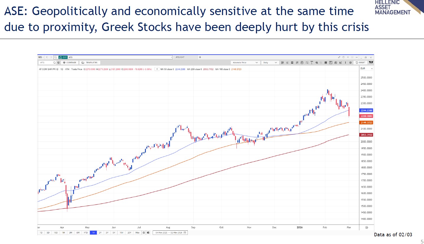
Task: Switch range to YTD
Action: point(86,232)
